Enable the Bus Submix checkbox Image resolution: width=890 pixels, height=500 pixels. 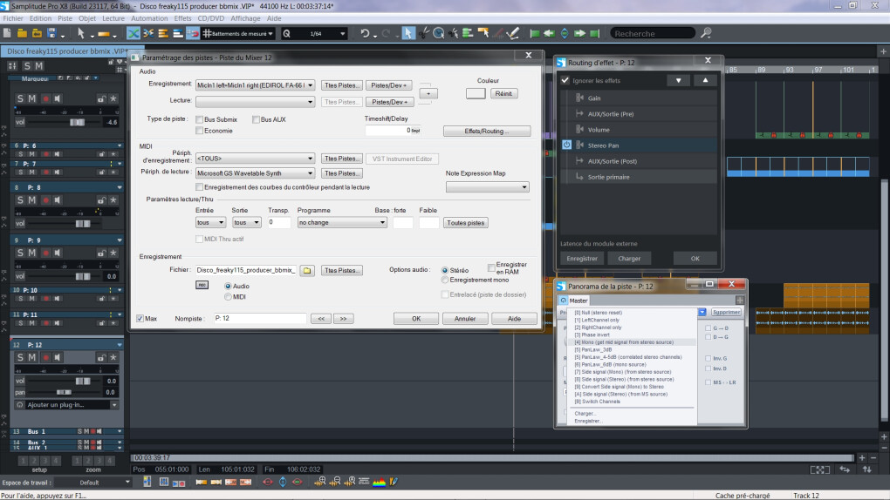pos(199,118)
